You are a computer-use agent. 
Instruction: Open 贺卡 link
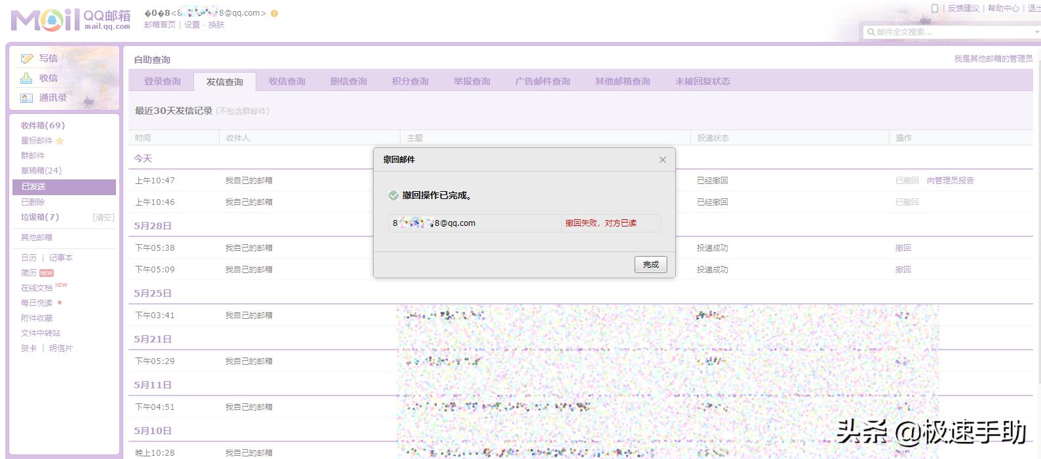[29, 348]
